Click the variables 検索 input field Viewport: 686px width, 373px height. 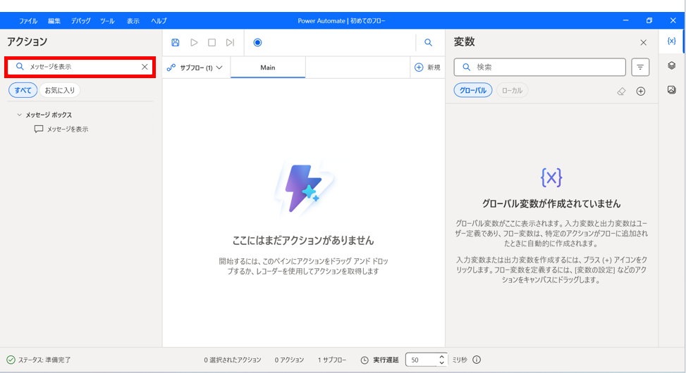pos(547,67)
